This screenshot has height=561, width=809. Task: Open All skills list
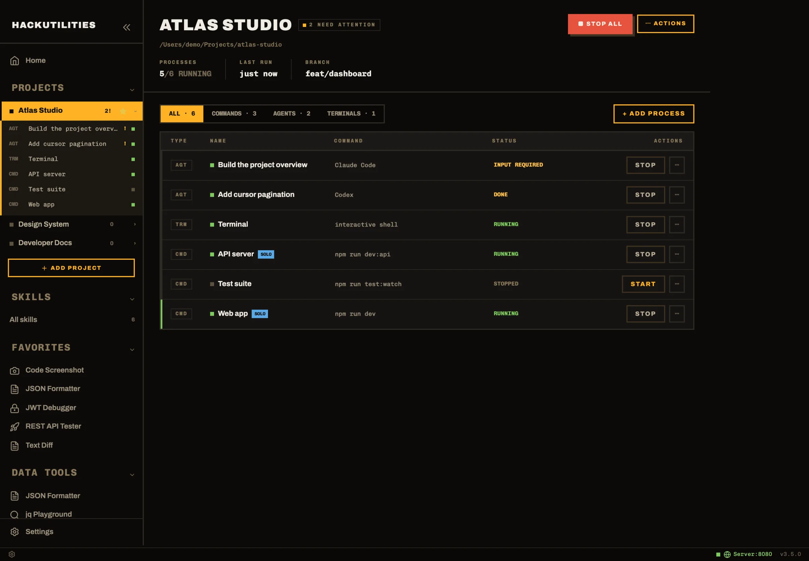[72, 319]
